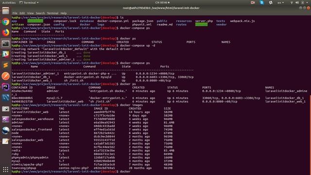Open the Wi-Fi network indicator
Image resolution: width=311 pixels, height=175 pixels.
[x=292, y=2]
